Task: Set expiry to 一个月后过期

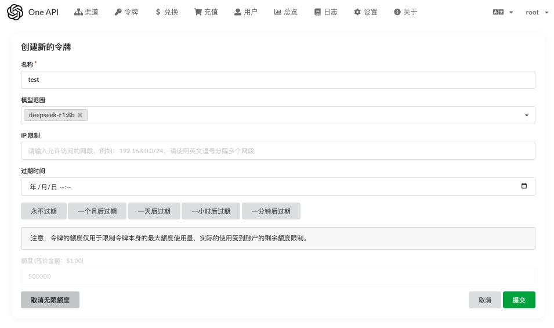Action: pos(97,211)
